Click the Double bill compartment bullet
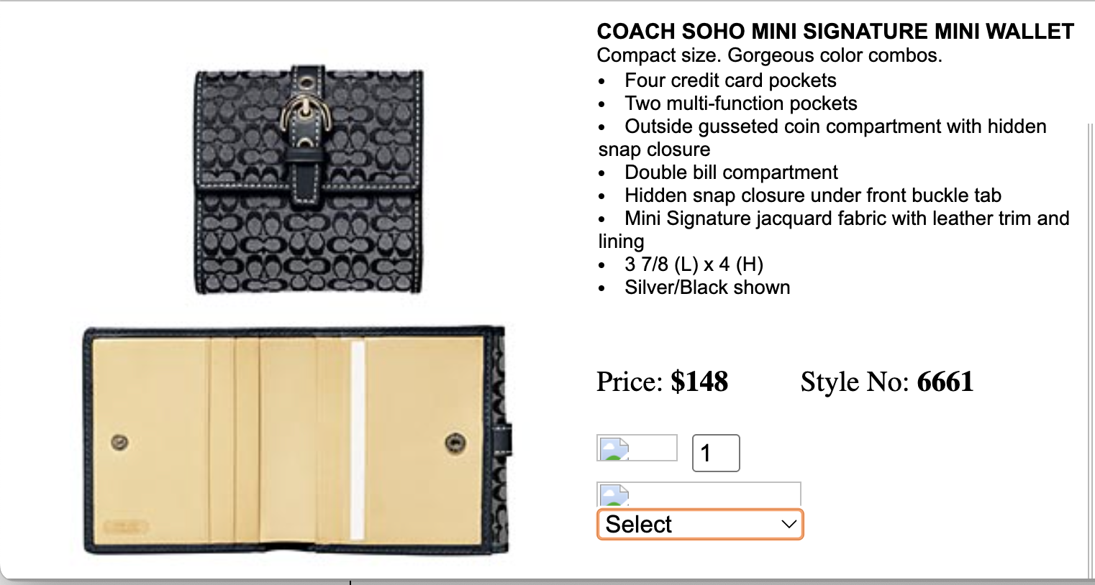This screenshot has height=585, width=1095. coord(731,172)
